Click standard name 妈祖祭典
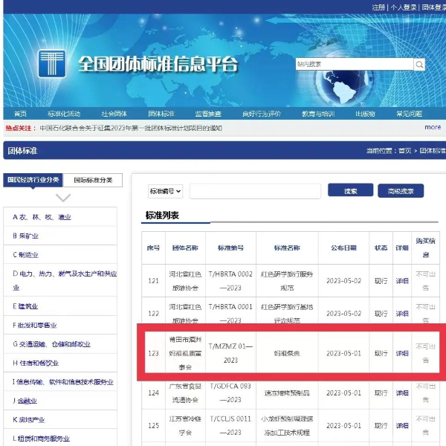Screen dimensions: 446x446 click(x=287, y=353)
